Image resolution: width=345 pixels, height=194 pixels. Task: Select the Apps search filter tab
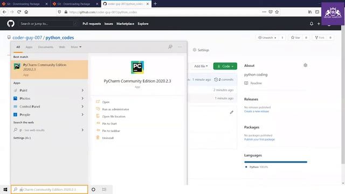tap(29, 47)
